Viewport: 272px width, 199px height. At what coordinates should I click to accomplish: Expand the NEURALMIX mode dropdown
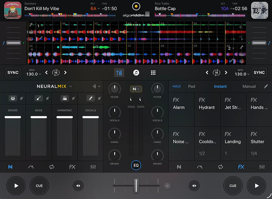tap(70, 86)
